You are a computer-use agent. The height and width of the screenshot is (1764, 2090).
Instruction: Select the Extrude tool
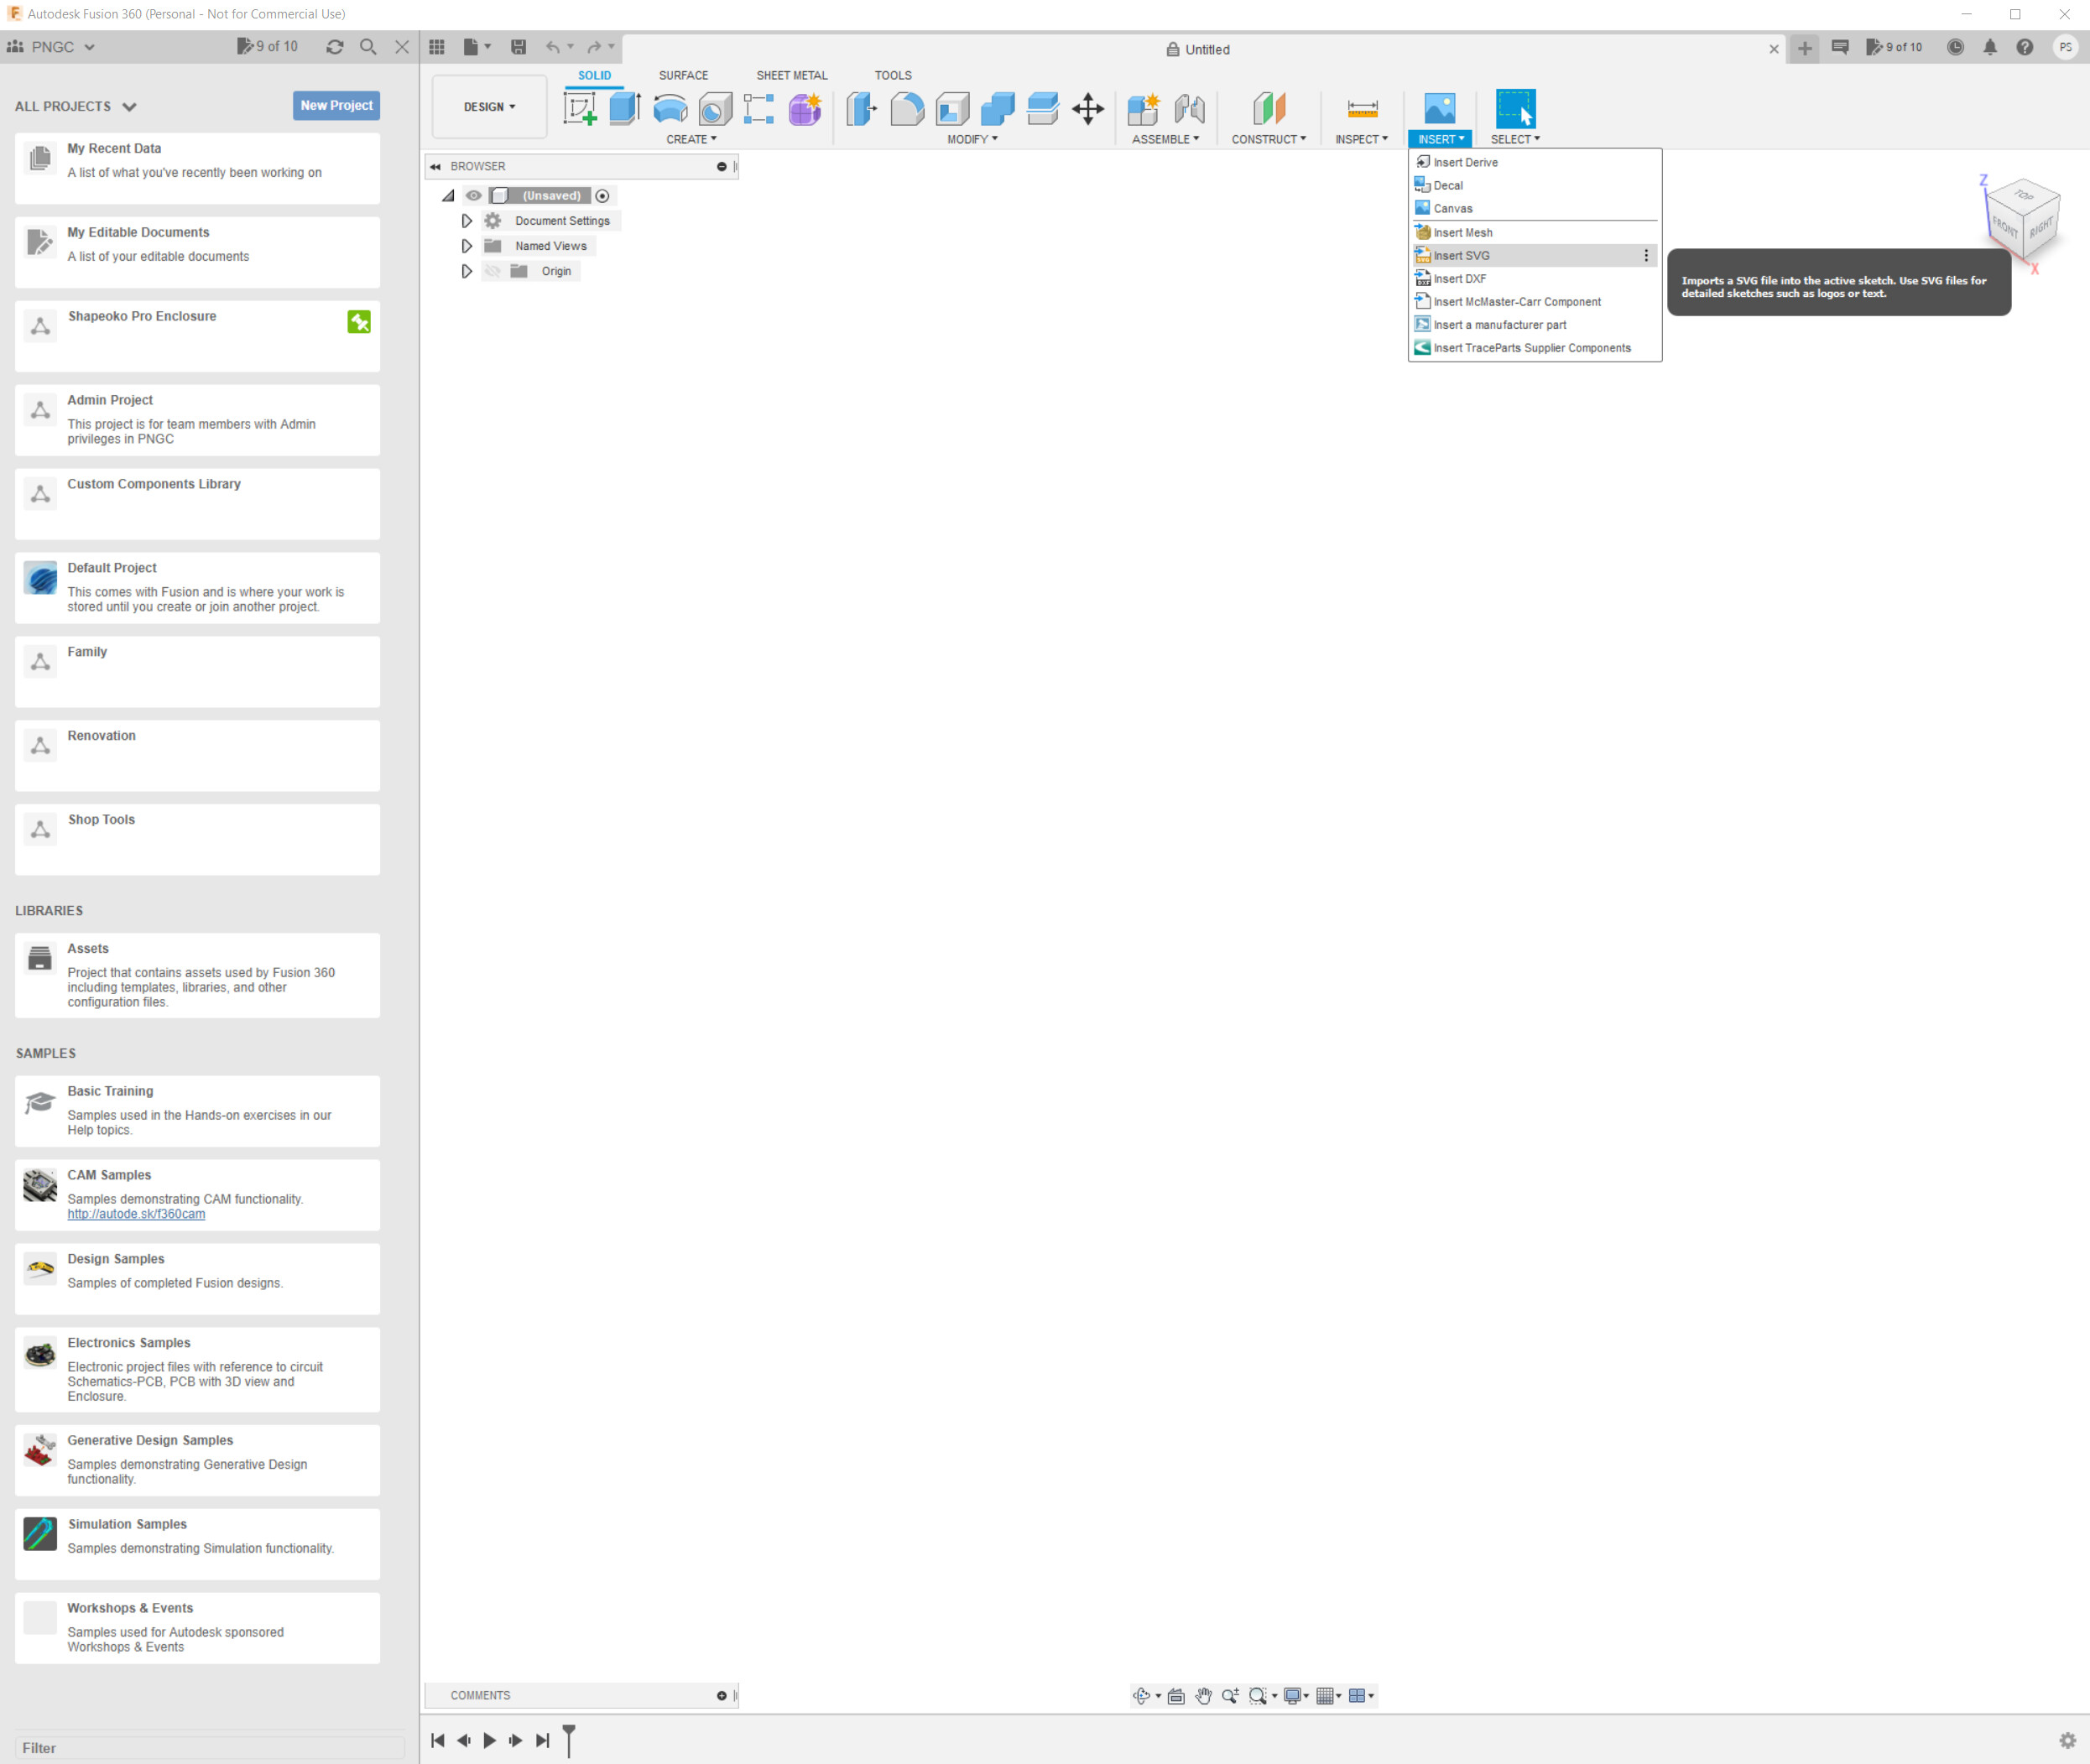625,108
